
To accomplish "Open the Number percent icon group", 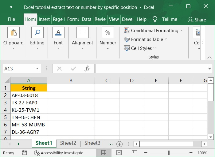I will click(x=108, y=32).
